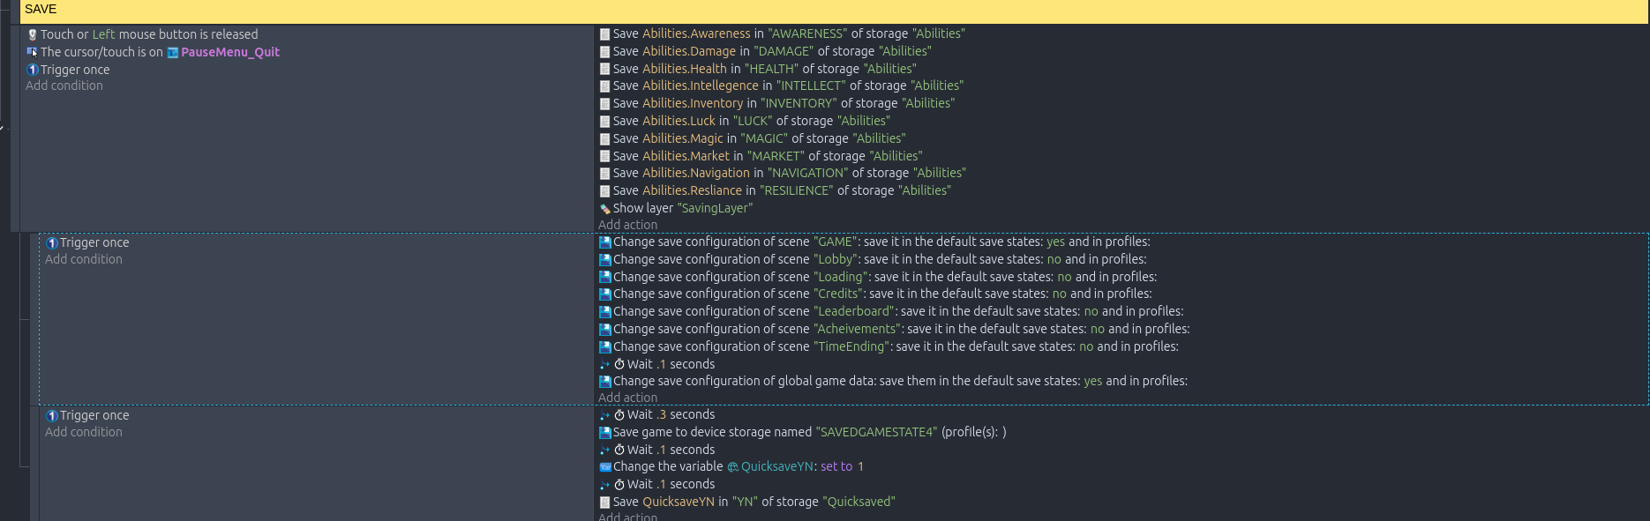1650x521 pixels.
Task: Click the save icon beside scene "GAME" configuration
Action: click(604, 242)
